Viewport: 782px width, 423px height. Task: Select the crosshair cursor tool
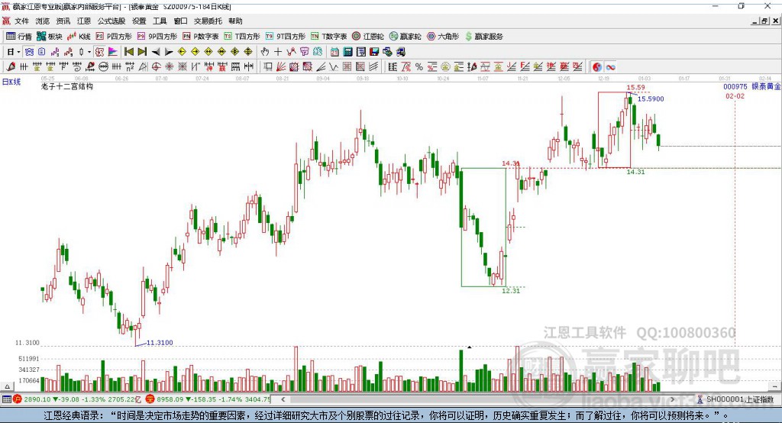click(278, 52)
